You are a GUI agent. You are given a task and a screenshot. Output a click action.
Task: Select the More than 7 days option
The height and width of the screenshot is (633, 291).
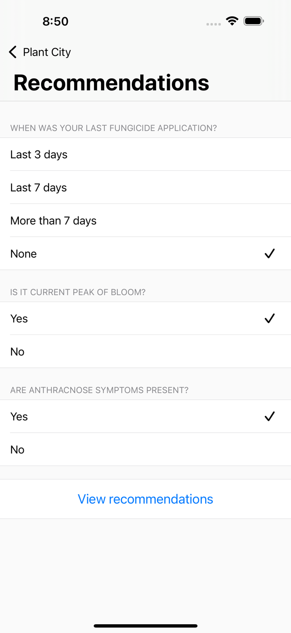pos(145,220)
